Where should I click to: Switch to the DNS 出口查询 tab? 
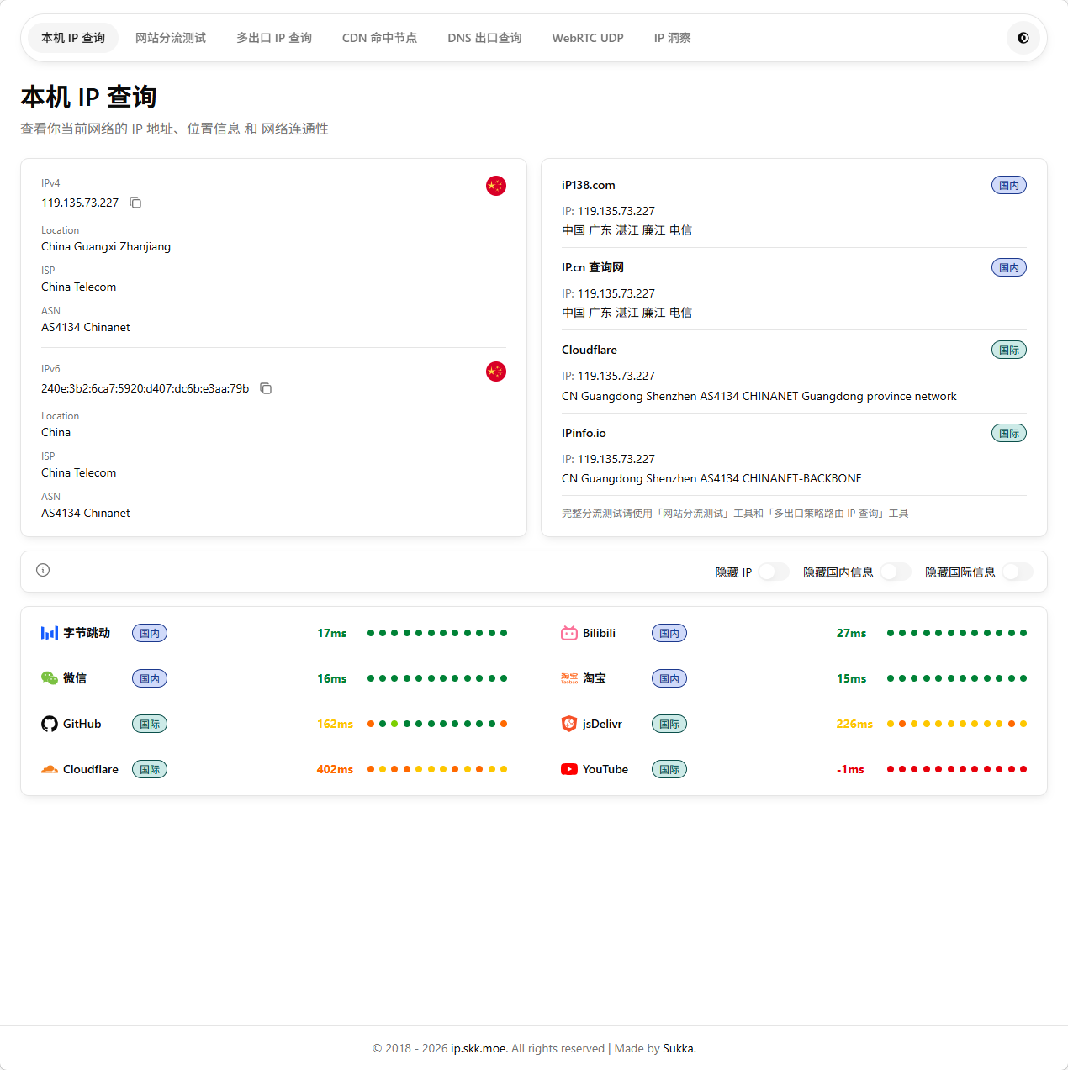point(484,38)
